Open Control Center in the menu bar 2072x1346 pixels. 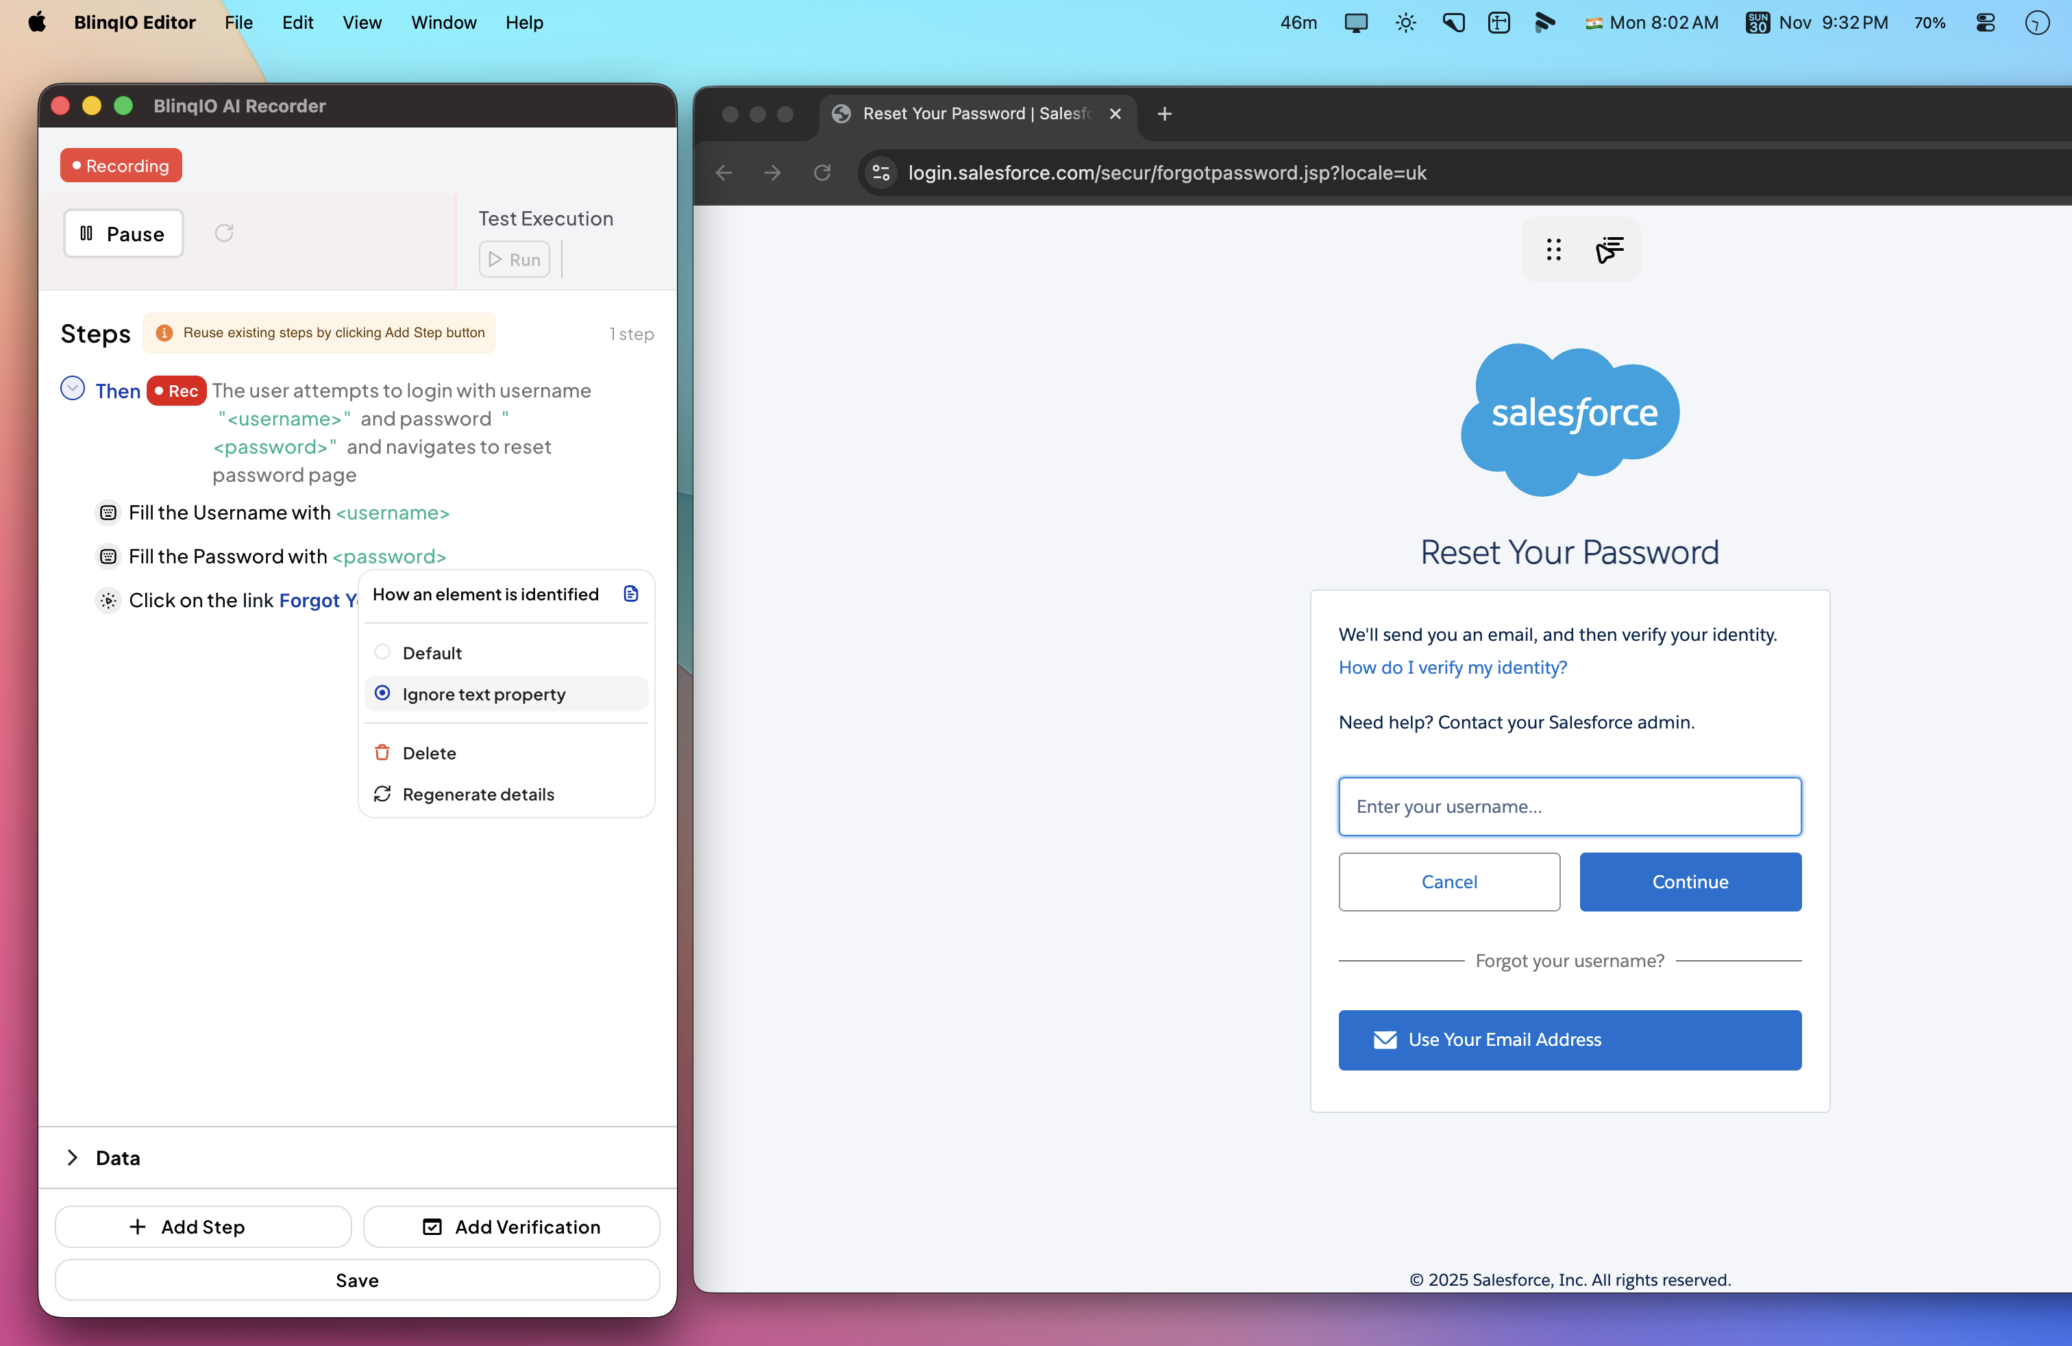[x=1985, y=23]
